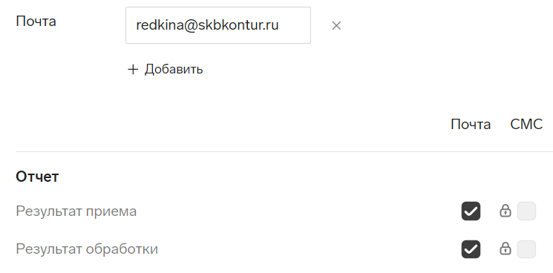
Task: Click the lock icon in Результат приема row
Action: (505, 211)
